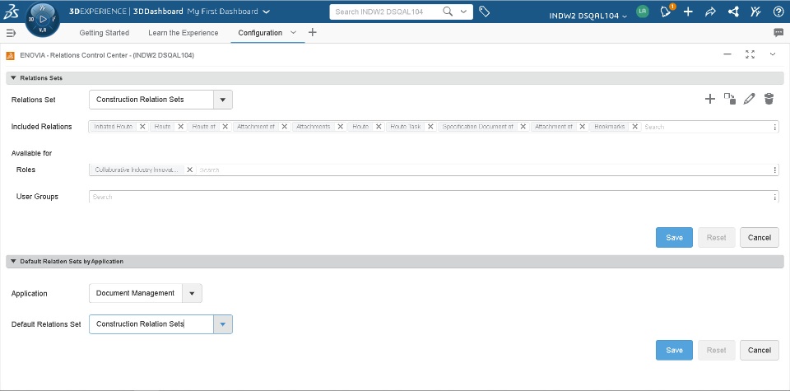Open the widget menu chevron

[773, 54]
